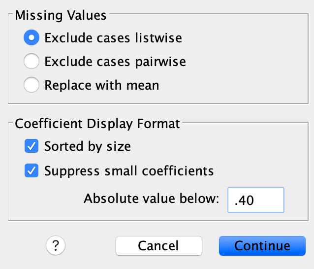Place cursor after .40 in the value field
Screen dimensions: 314x269
(254, 200)
